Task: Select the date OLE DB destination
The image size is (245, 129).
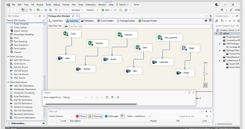Action: pyautogui.click(x=134, y=71)
